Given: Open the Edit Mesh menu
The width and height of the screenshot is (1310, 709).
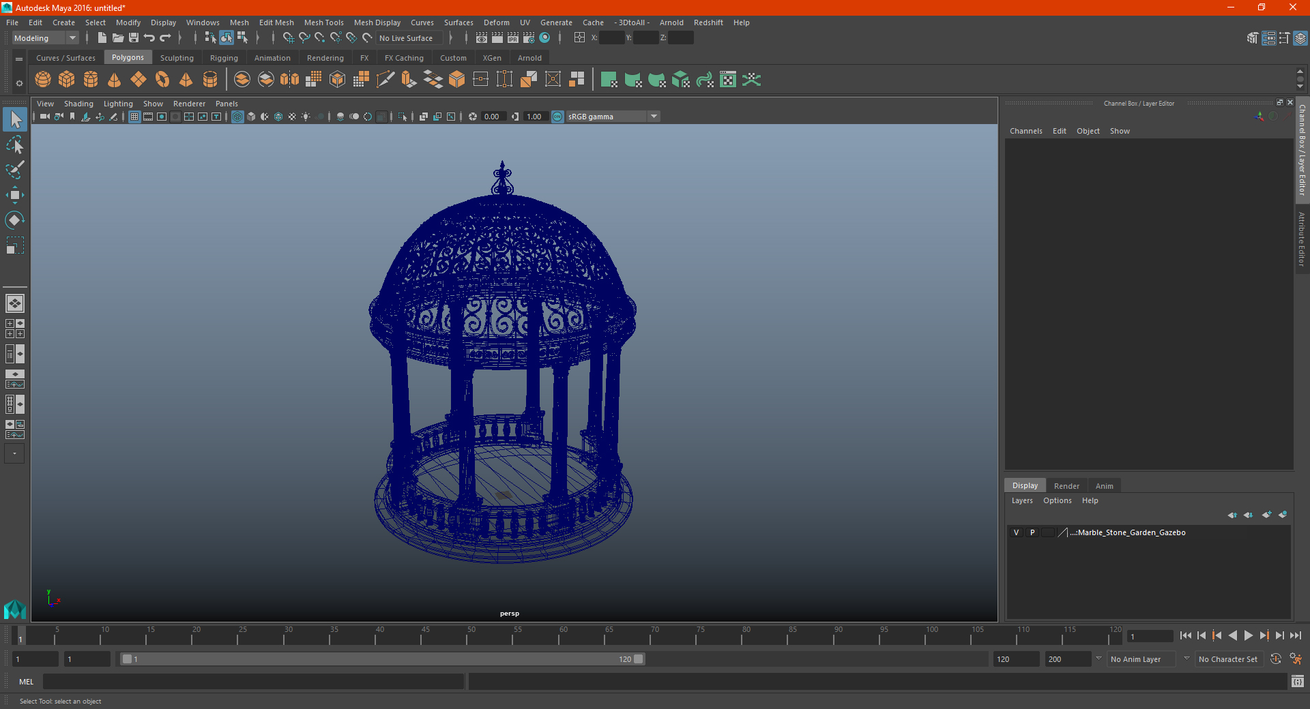Looking at the screenshot, I should coord(276,22).
